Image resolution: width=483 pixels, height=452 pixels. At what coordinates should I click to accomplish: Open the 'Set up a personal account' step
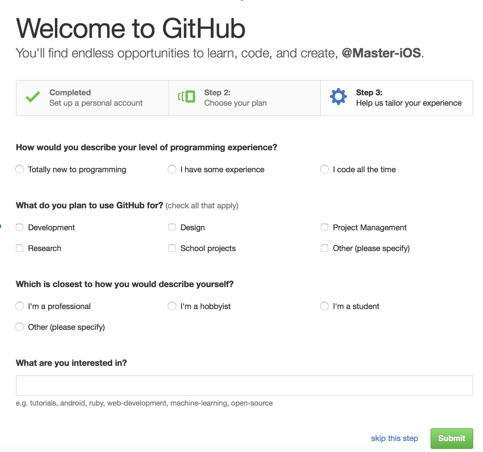coord(92,98)
